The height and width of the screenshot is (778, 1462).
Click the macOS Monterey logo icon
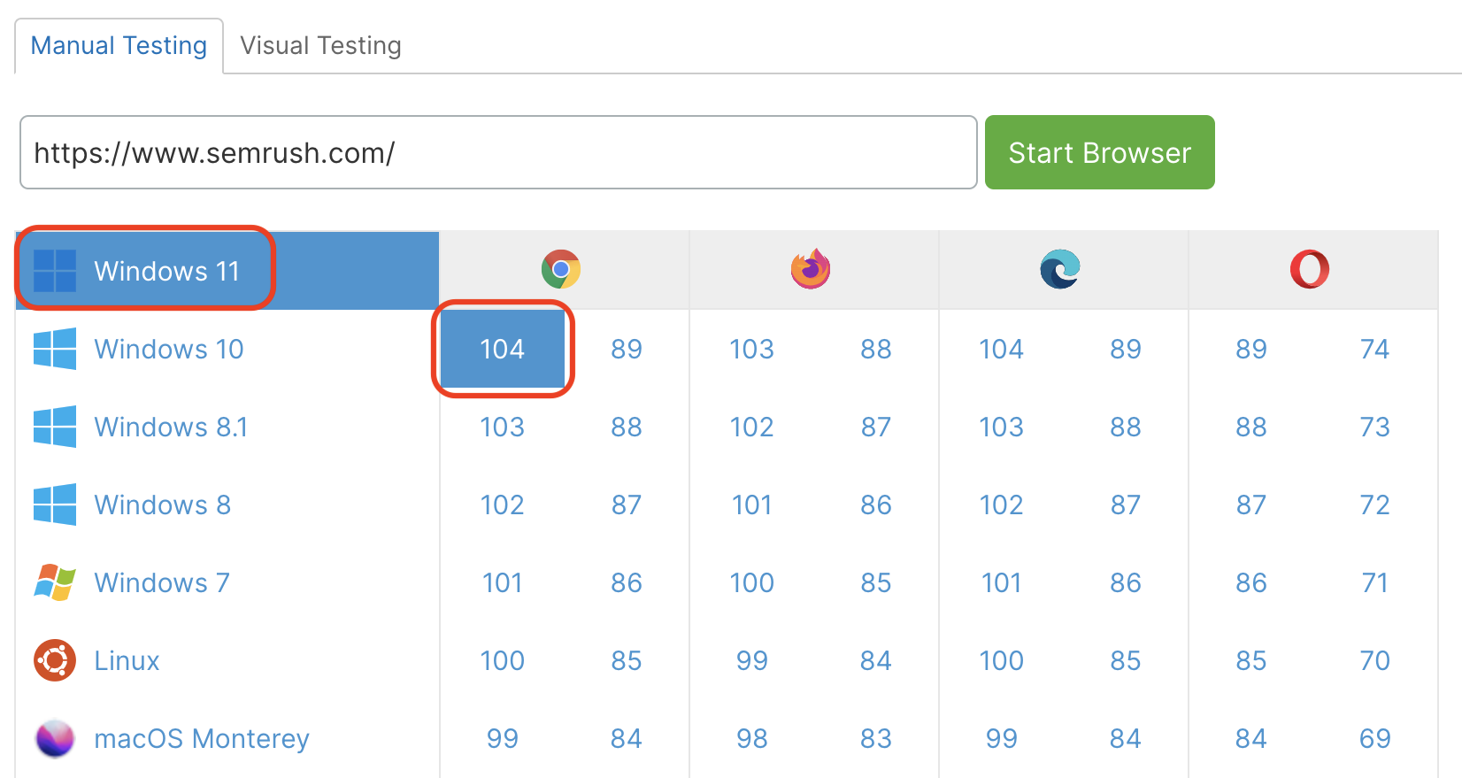coord(55,738)
